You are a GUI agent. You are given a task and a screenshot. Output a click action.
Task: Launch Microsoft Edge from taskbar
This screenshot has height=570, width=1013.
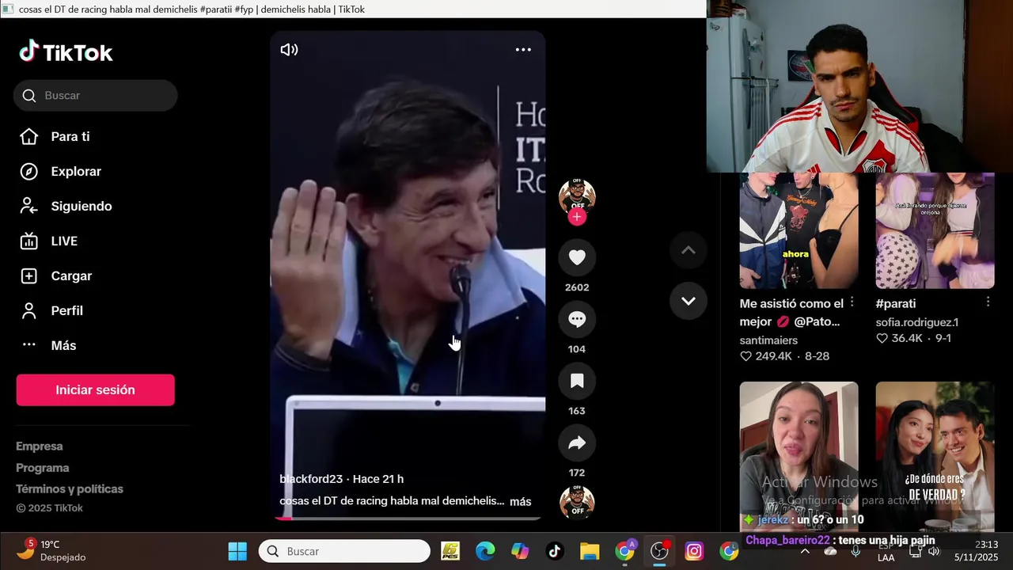point(485,551)
